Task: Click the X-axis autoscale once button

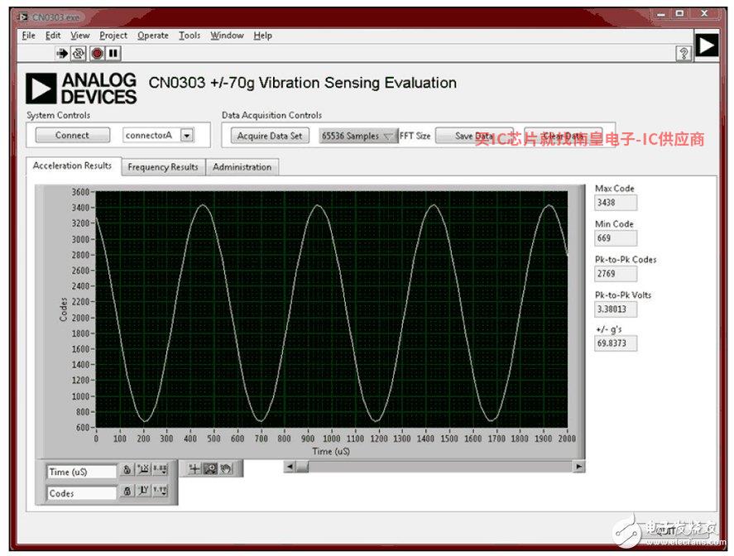Action: (x=143, y=470)
